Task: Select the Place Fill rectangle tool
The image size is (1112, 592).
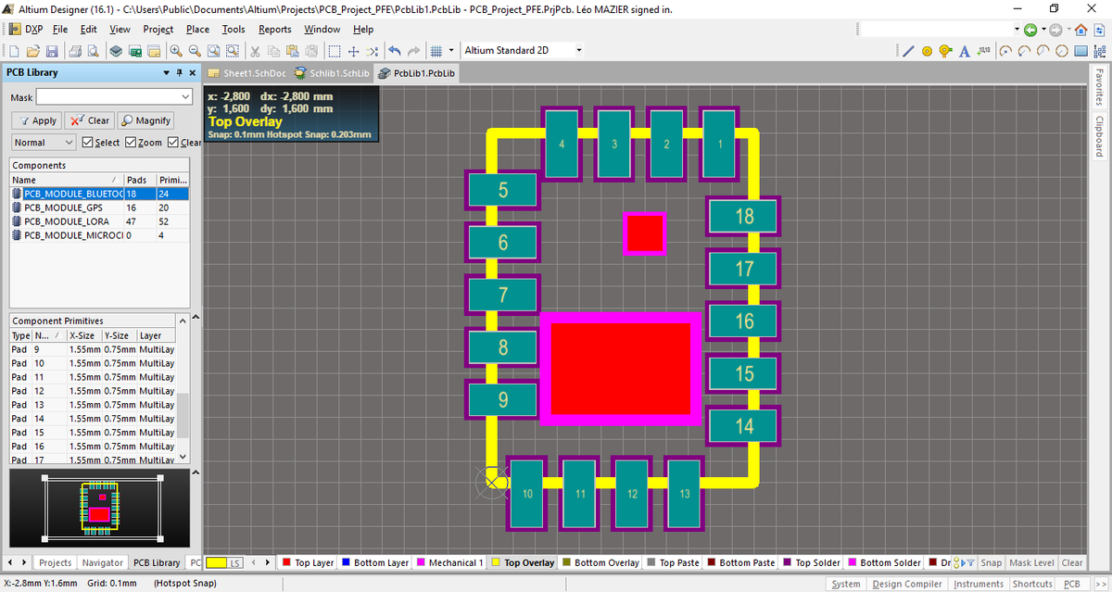Action: coord(1080,50)
